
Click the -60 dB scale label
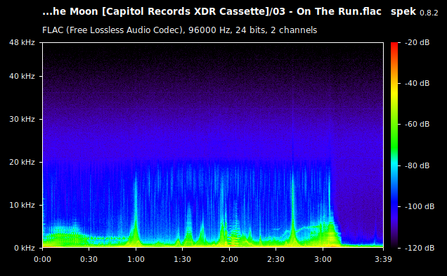pos(417,125)
